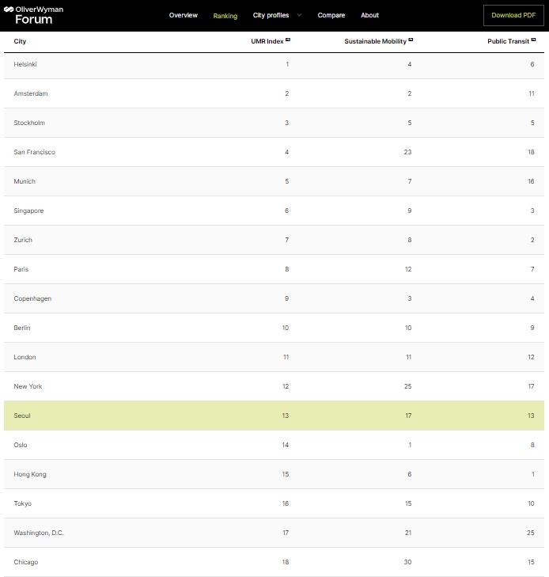This screenshot has height=577, width=549.
Task: Select the Hong Kong row
Action: coord(274,474)
